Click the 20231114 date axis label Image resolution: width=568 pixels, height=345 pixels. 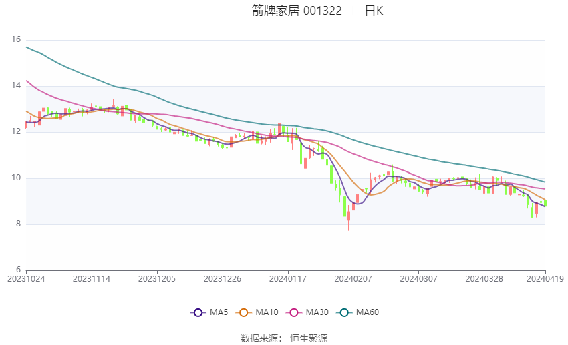click(x=92, y=278)
